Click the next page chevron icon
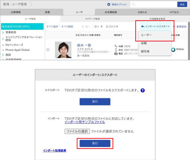 click(x=102, y=26)
